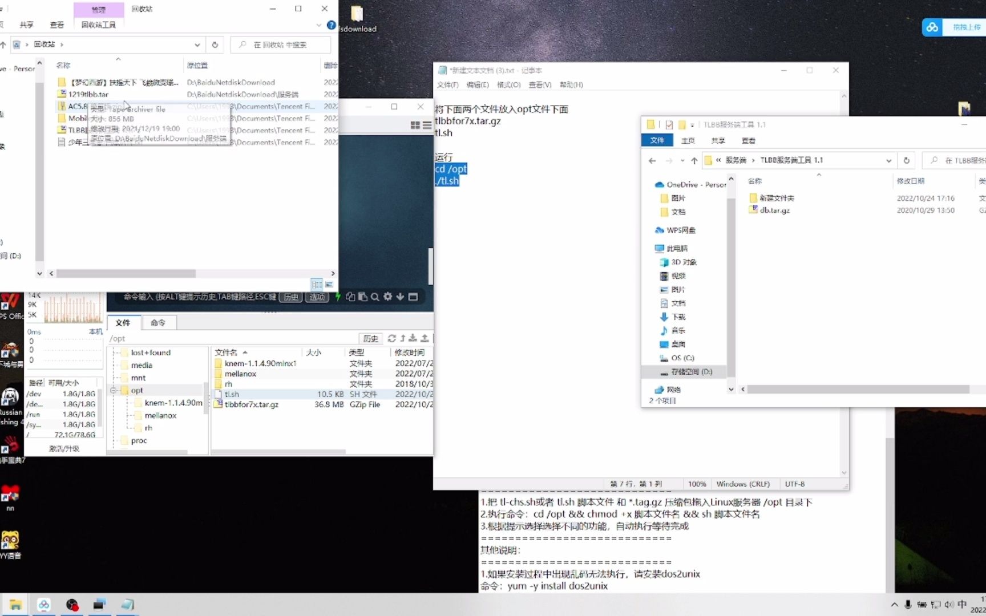Click the Recycle Bin search box
This screenshot has width=986, height=616.
pos(280,44)
